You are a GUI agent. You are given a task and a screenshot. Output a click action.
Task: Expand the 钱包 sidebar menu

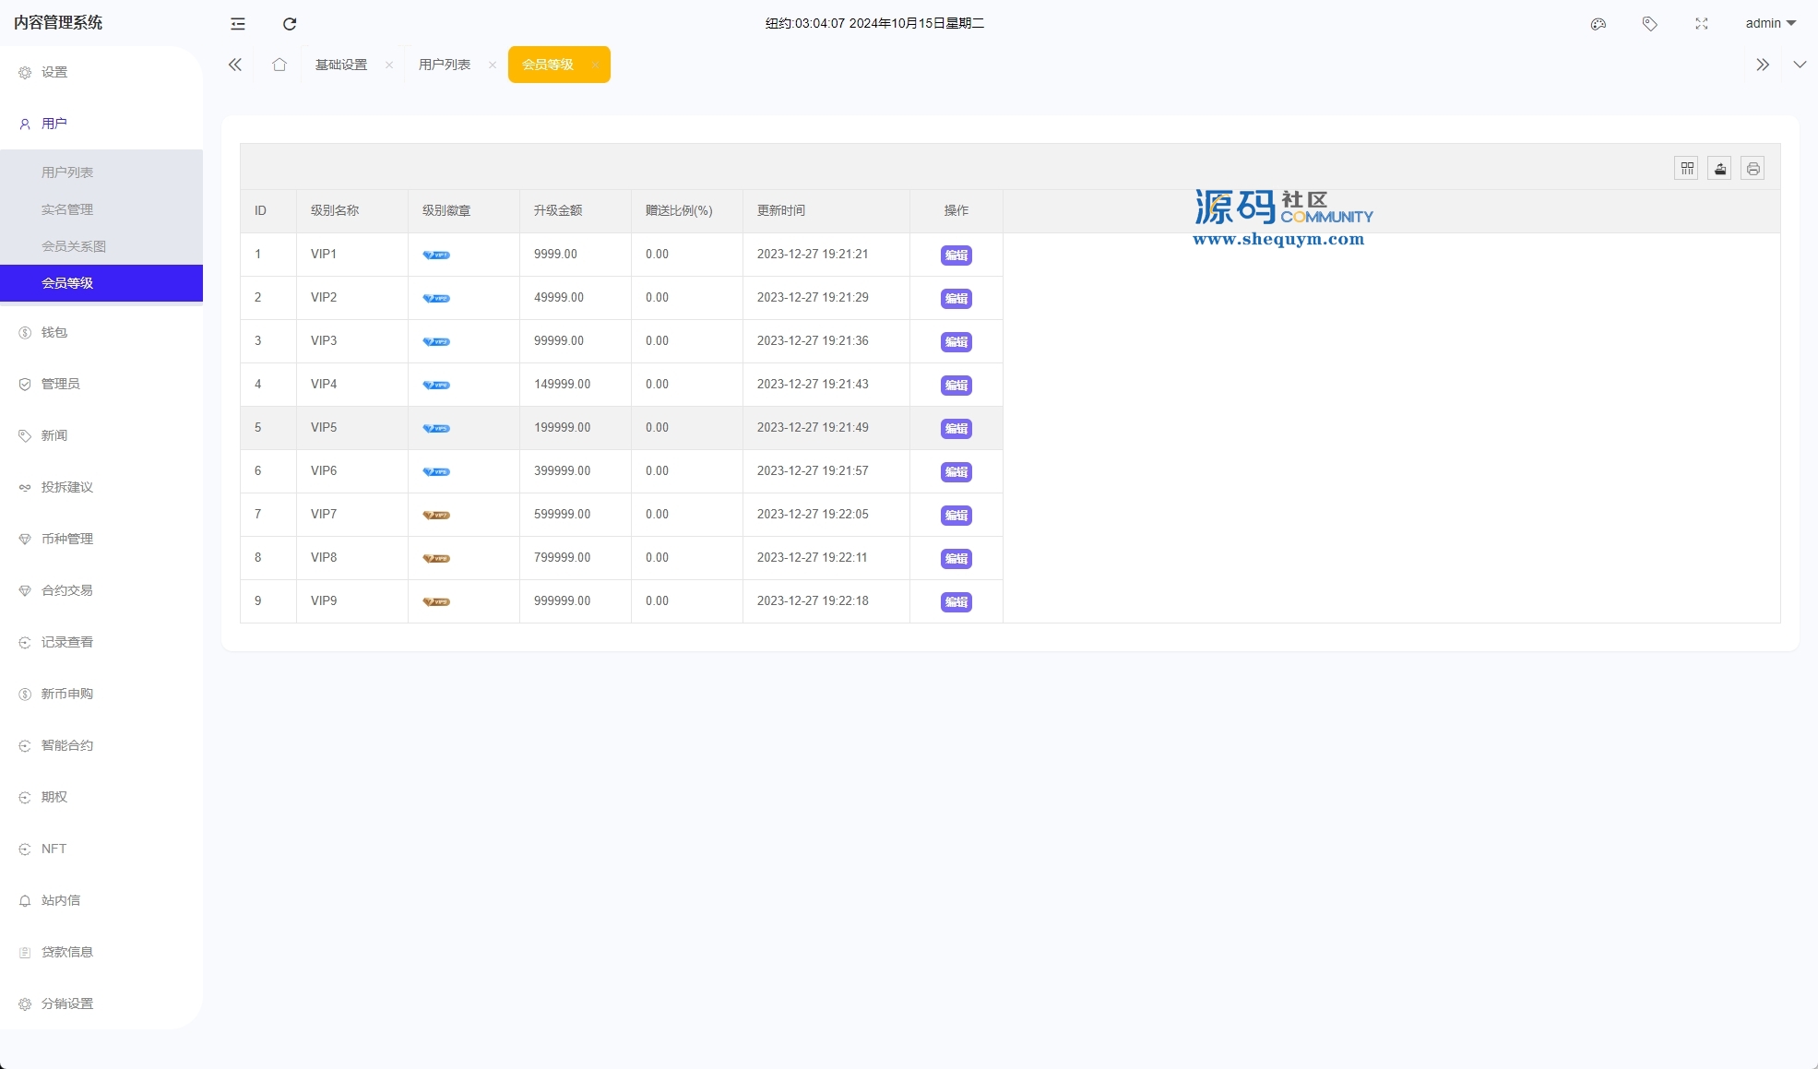[x=54, y=332]
